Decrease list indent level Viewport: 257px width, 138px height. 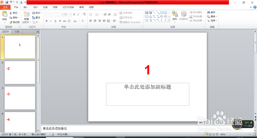click(105, 15)
